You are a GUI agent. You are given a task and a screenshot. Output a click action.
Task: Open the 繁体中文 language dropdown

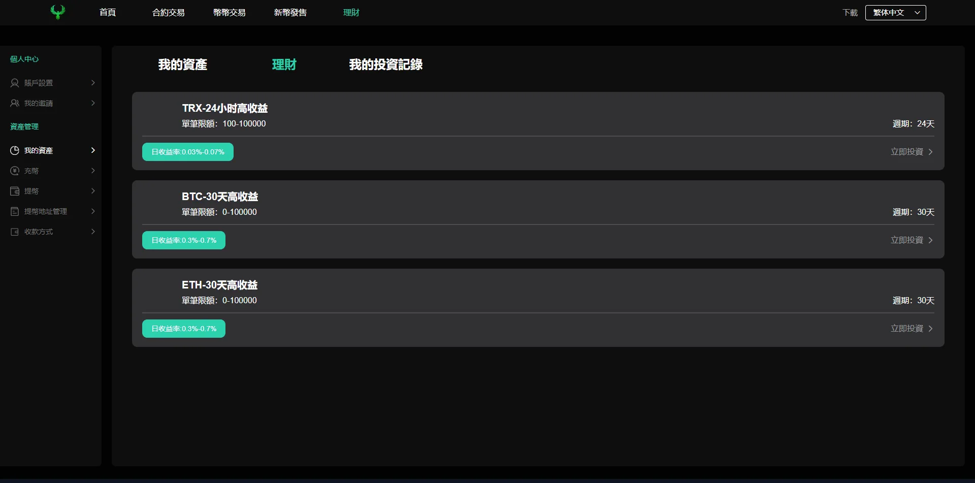(x=895, y=13)
